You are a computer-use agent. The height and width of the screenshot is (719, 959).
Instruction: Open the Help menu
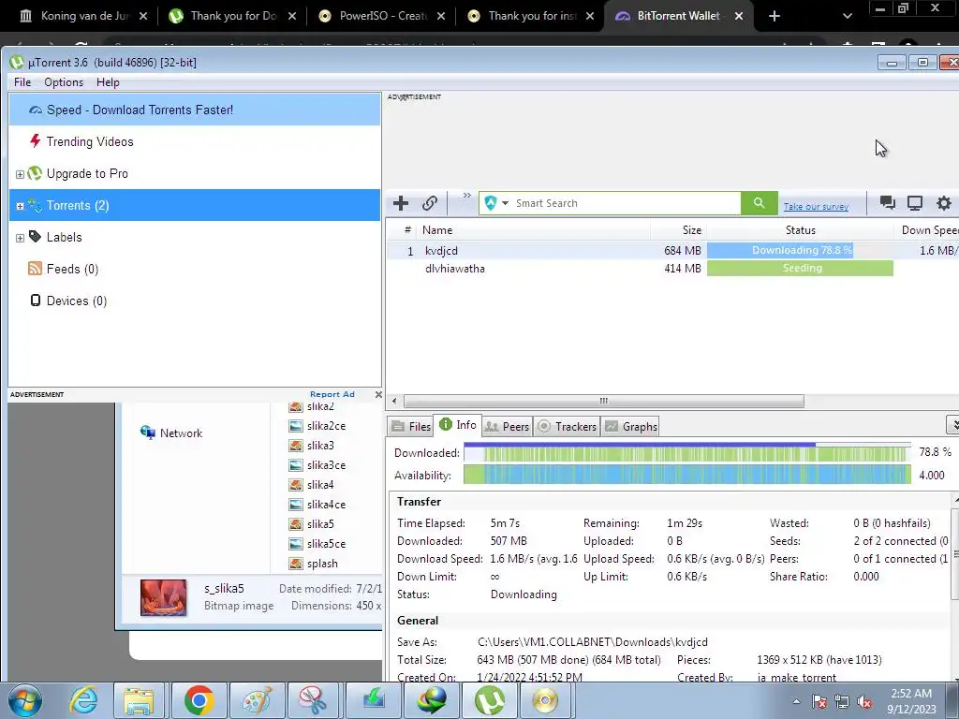click(108, 82)
